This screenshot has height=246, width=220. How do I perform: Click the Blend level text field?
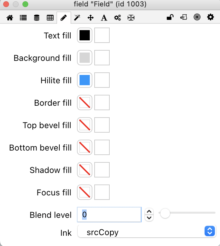(109, 215)
